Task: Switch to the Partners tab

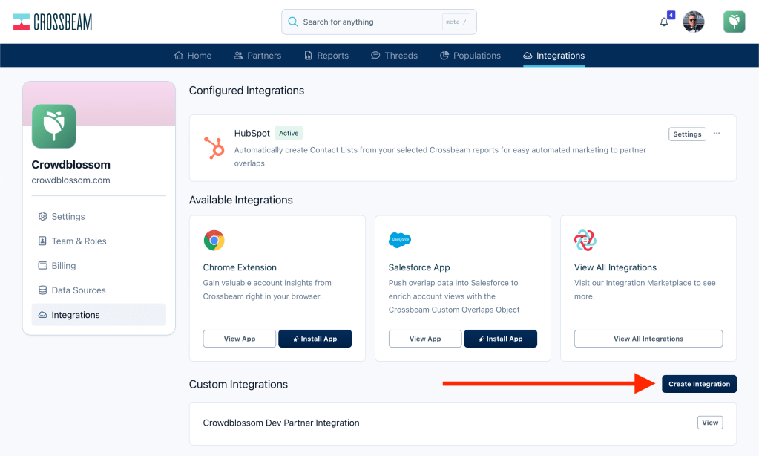Action: point(257,56)
